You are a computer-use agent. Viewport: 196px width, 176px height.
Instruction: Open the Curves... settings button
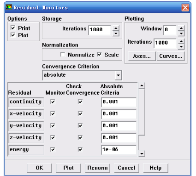(171, 56)
